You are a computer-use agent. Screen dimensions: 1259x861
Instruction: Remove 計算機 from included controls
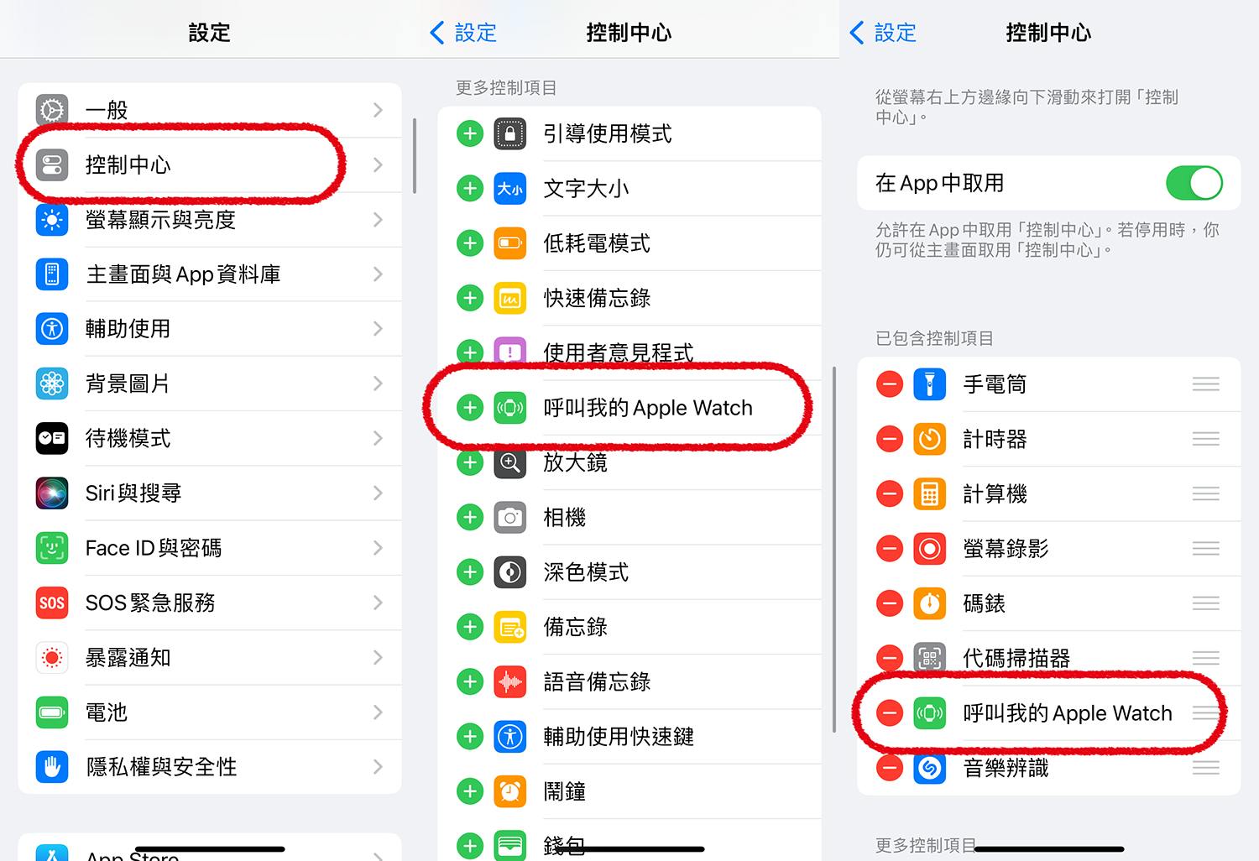[x=890, y=493]
